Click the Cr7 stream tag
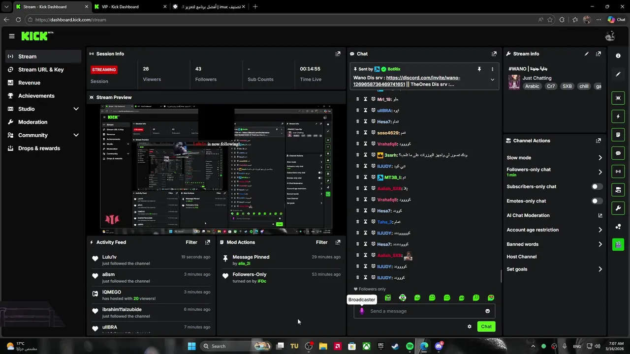The width and height of the screenshot is (630, 354). coord(551,86)
